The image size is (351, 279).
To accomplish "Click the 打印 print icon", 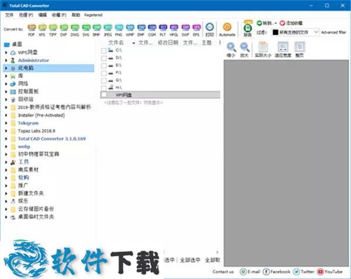I will click(x=210, y=30).
